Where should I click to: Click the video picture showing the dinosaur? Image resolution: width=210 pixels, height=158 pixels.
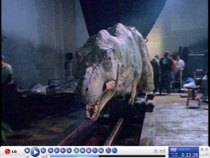coord(105,73)
